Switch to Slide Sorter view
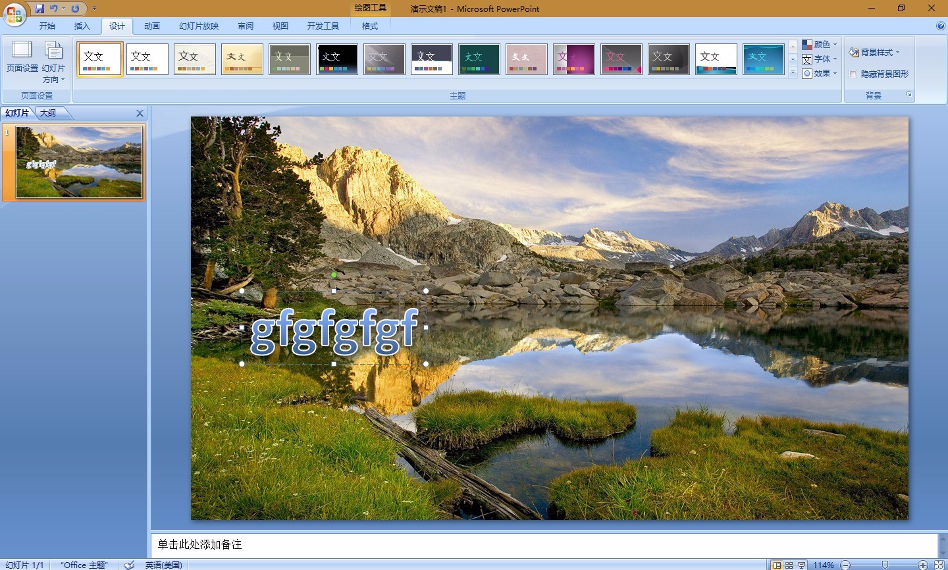The width and height of the screenshot is (948, 570). coord(789,565)
